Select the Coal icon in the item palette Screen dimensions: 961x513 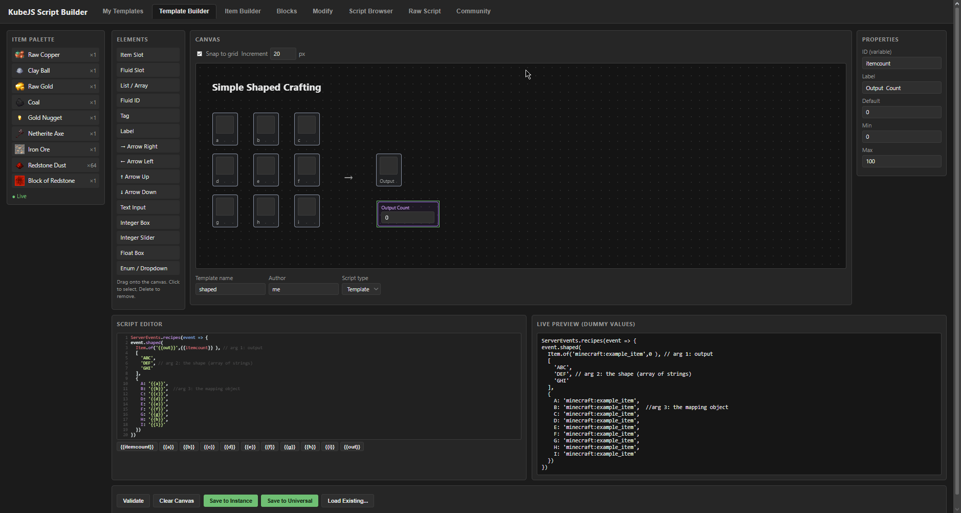point(19,102)
